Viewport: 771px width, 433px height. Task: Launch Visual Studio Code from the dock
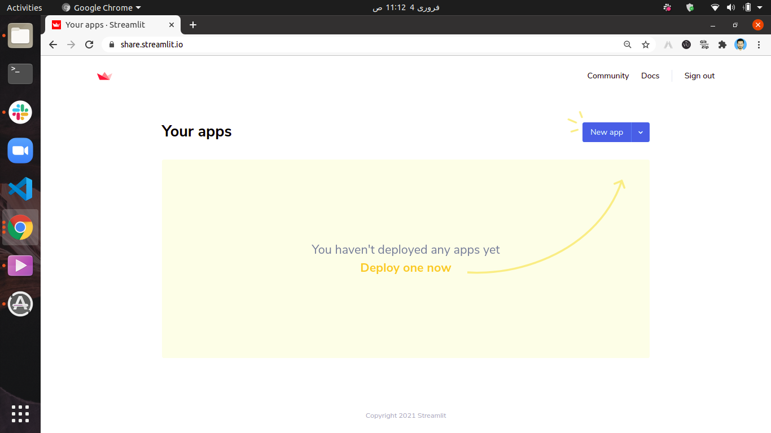pyautogui.click(x=20, y=189)
